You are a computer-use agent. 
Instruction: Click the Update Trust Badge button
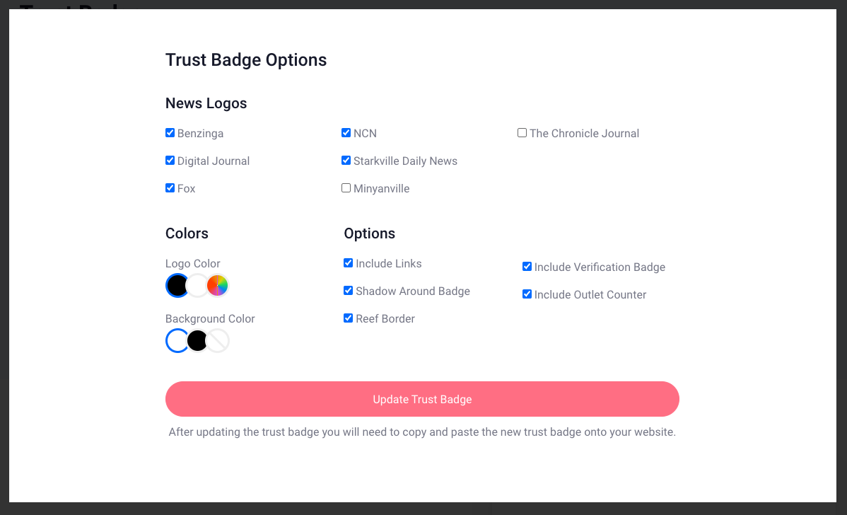point(422,399)
